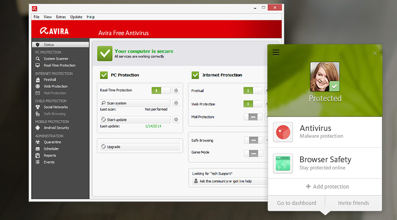The image size is (397, 220).
Task: Open Start update settings gear
Action: pyautogui.click(x=176, y=120)
